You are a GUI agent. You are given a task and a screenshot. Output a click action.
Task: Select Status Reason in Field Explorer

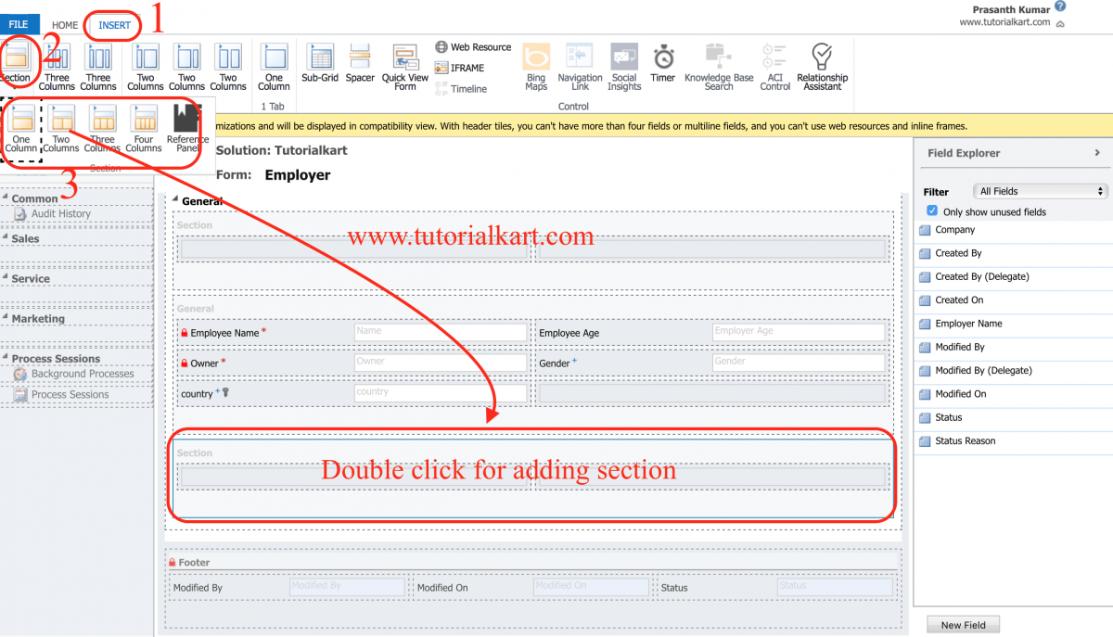coord(969,440)
